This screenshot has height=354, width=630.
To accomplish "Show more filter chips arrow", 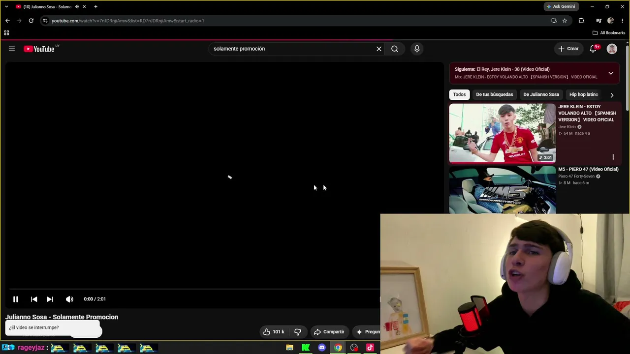I will [x=612, y=95].
